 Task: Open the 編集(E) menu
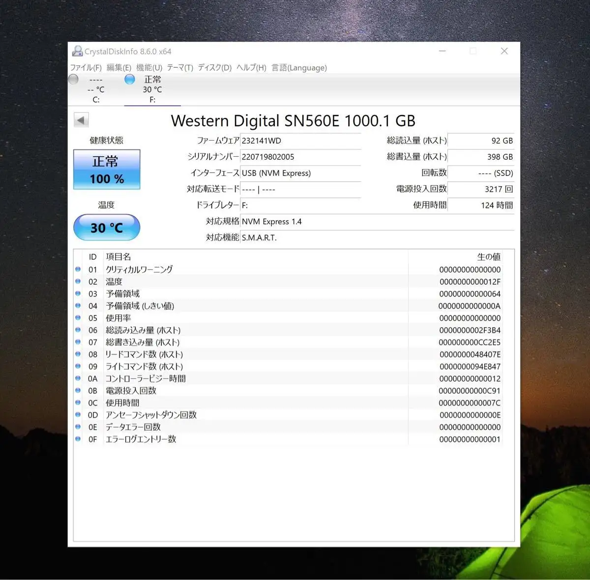[119, 68]
